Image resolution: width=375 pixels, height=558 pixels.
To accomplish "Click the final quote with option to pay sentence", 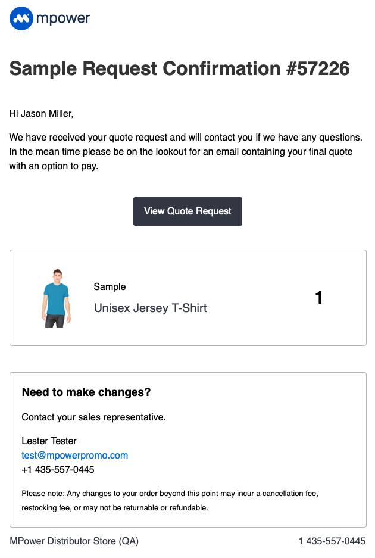I will [181, 159].
